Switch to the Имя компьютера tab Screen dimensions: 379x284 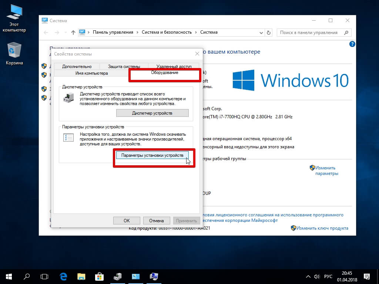coord(91,73)
